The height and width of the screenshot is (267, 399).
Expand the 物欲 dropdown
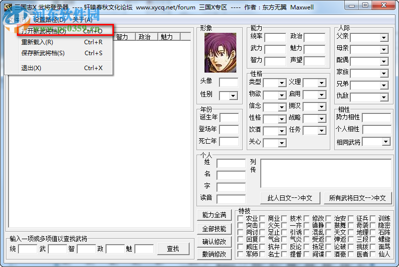tap(282, 95)
